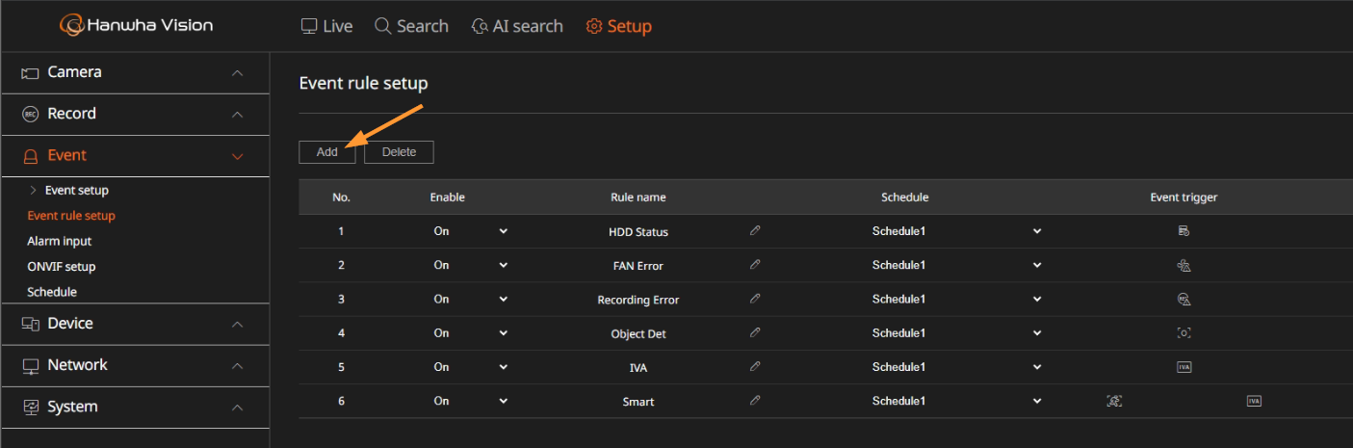Click pencil icon beside Recording Error

(755, 299)
